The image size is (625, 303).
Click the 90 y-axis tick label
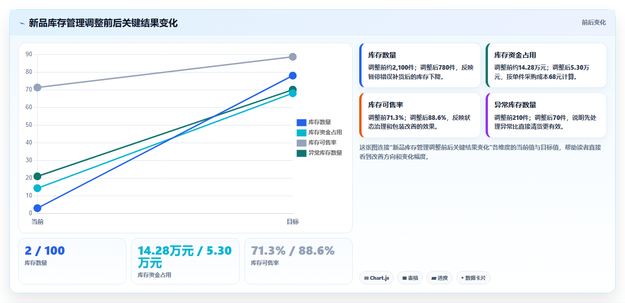click(x=29, y=54)
